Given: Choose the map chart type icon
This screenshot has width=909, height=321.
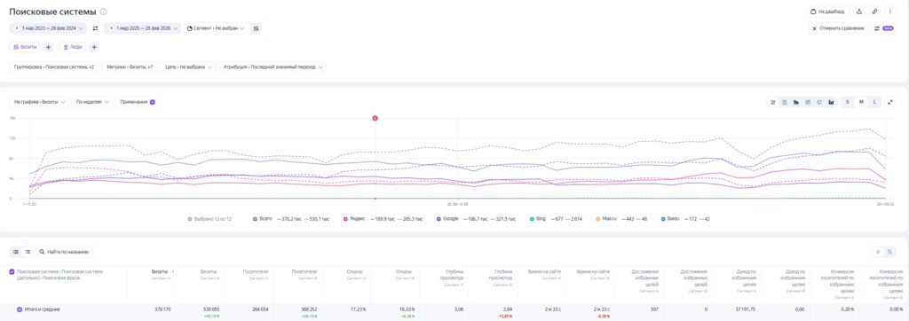Looking at the screenshot, I should (x=808, y=102).
